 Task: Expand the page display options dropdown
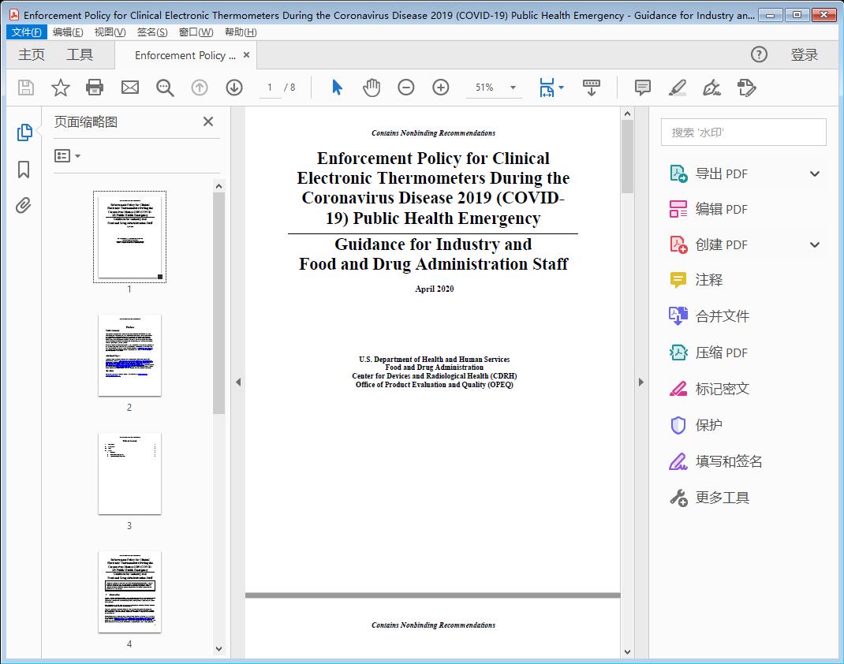pos(561,88)
